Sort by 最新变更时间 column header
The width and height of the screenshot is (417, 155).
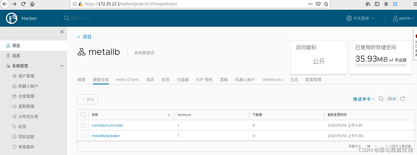coord(337,115)
